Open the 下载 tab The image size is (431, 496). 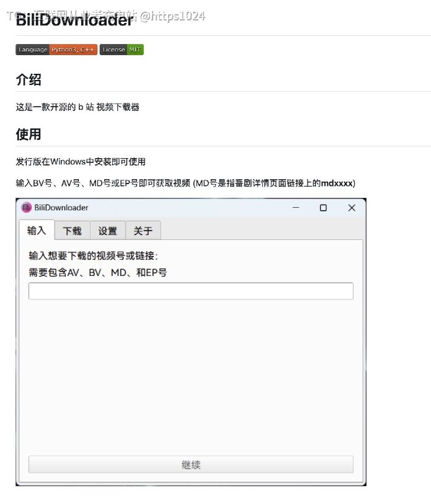tap(72, 231)
